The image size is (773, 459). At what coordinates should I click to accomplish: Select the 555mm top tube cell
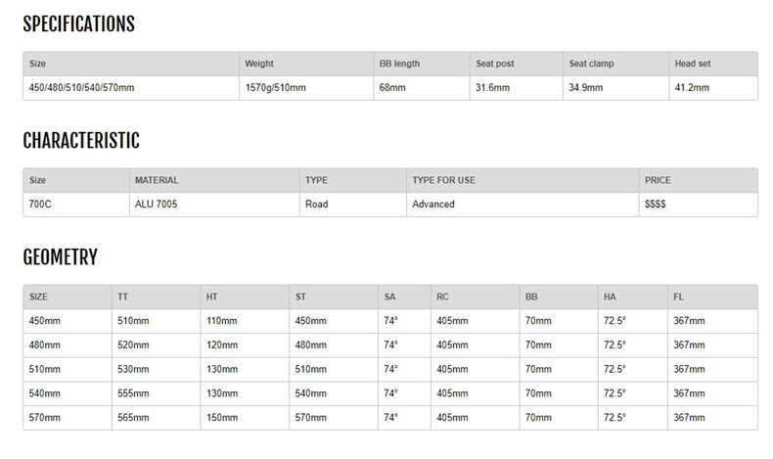[135, 392]
